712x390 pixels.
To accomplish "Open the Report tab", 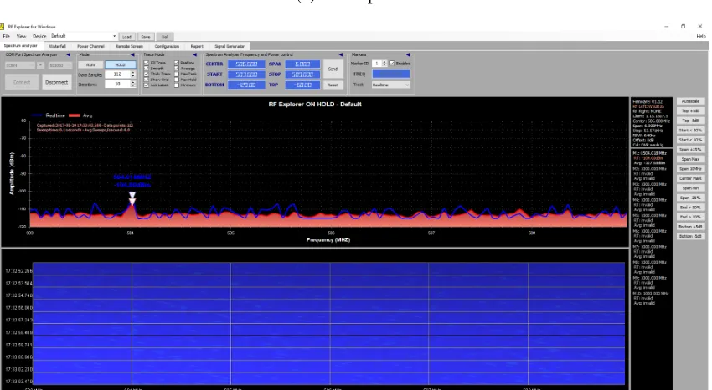I will (x=197, y=46).
